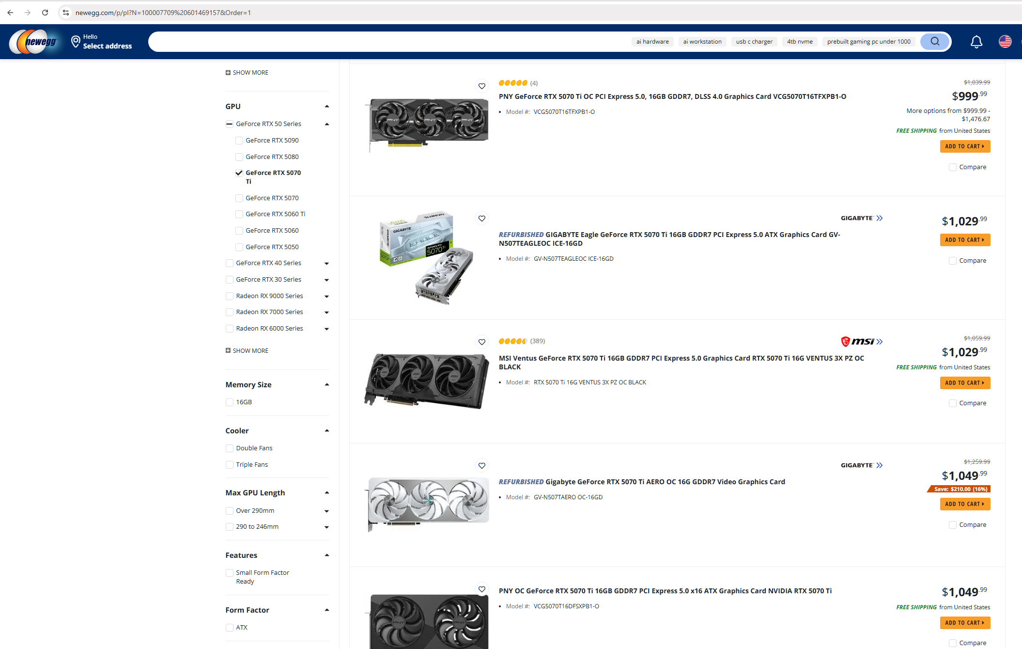Open the PNY GeForce RTX 5070 Ti OC title
1022x649 pixels.
(672, 96)
